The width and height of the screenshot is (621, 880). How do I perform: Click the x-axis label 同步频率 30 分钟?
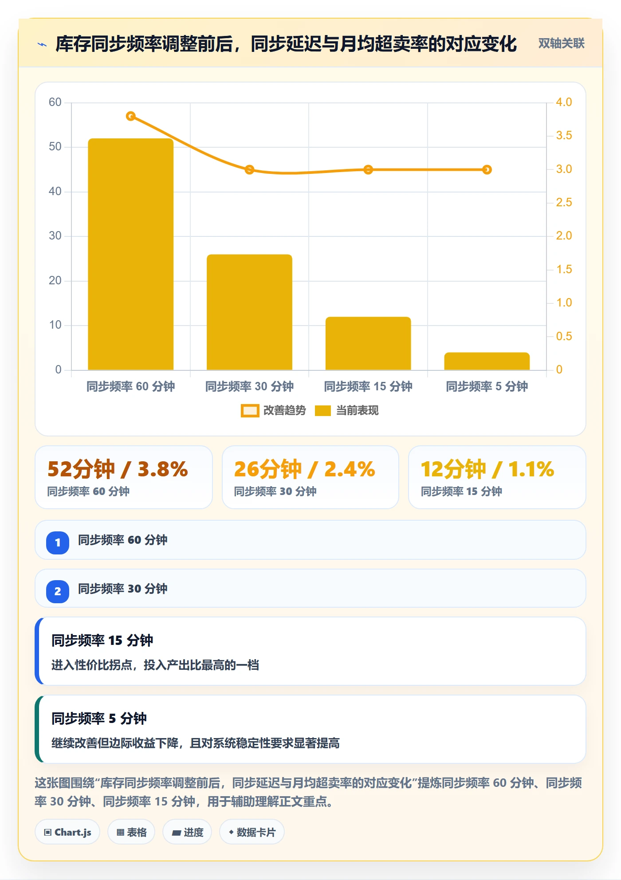249,386
